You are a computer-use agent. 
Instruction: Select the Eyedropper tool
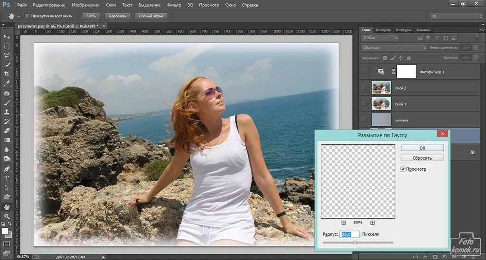click(x=7, y=84)
